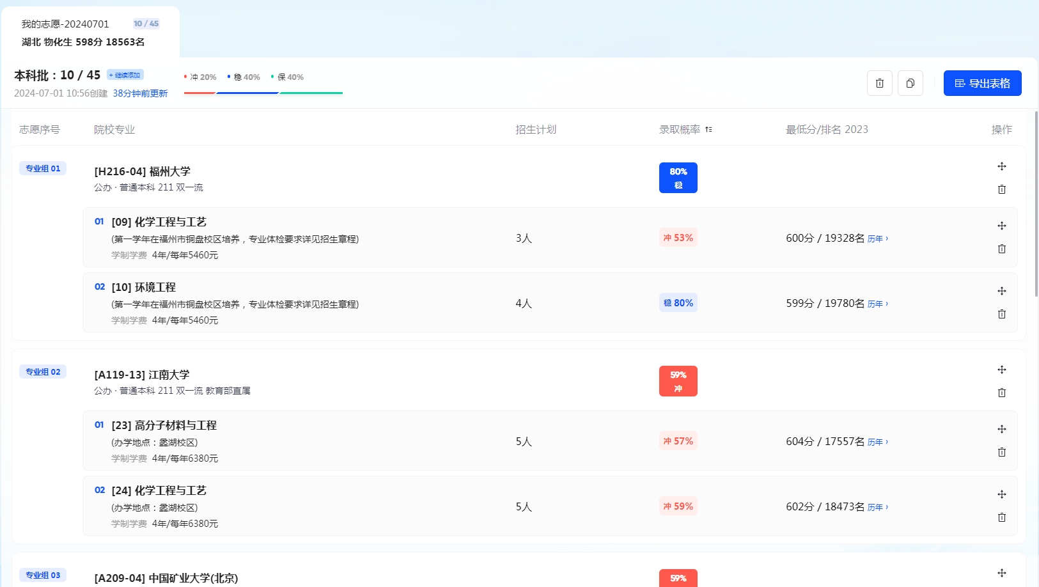Viewport: 1039px width, 587px height.
Task: Delete the [23] 高分子材料与工程 row
Action: tap(1002, 452)
